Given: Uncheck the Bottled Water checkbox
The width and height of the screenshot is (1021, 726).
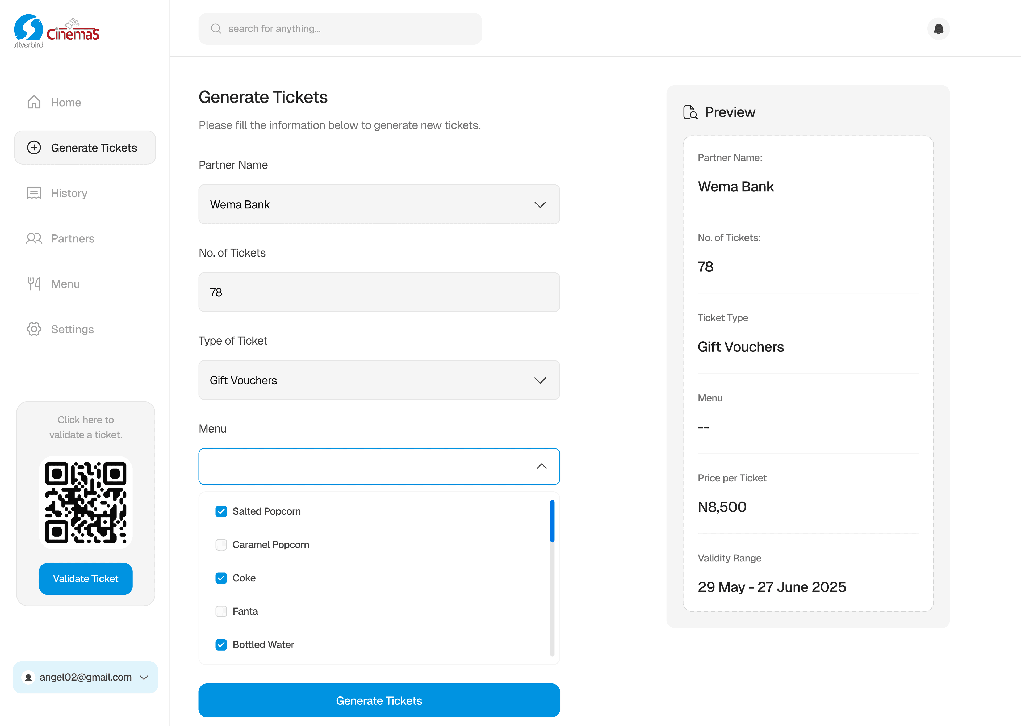Looking at the screenshot, I should pos(221,645).
